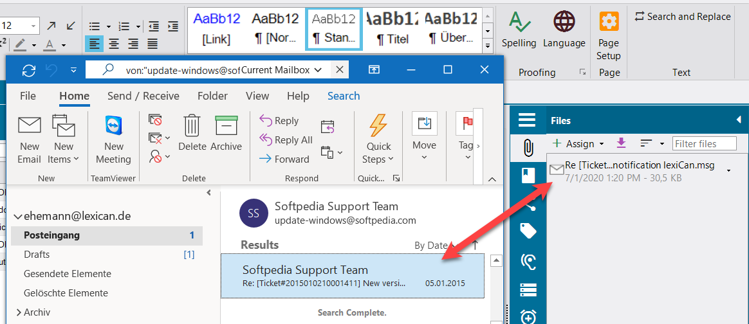This screenshot has width=749, height=324.
Task: Click the Filter files input field
Action: click(704, 143)
